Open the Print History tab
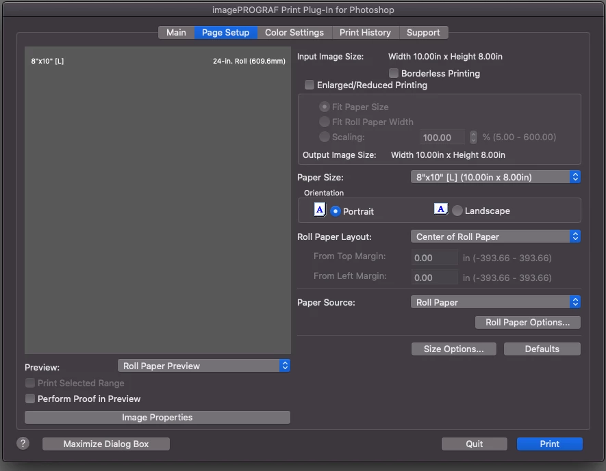 [365, 32]
